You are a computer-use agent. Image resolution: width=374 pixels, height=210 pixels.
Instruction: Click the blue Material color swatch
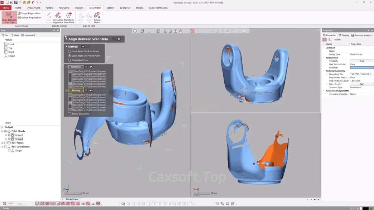362,68
